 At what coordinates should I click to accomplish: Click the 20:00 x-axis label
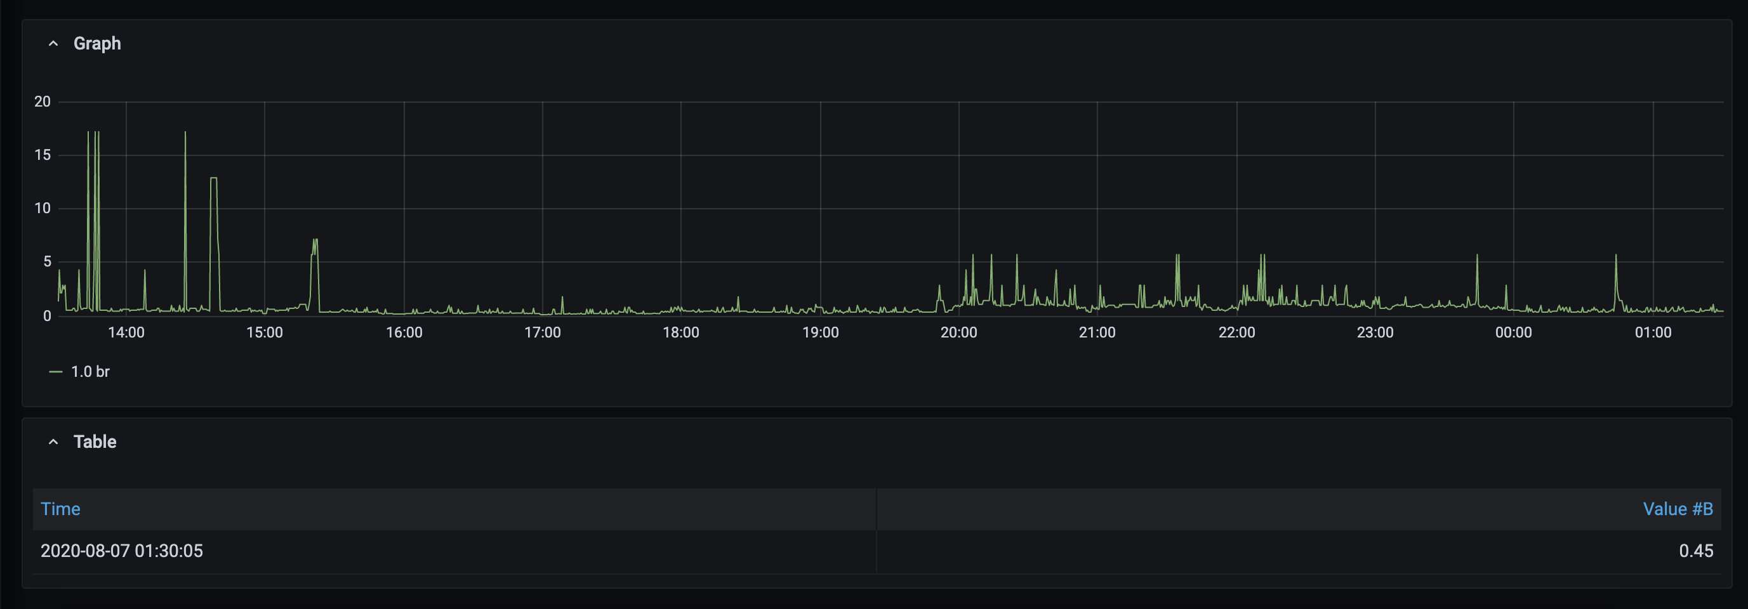(959, 332)
